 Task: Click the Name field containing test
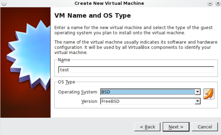click(136, 70)
